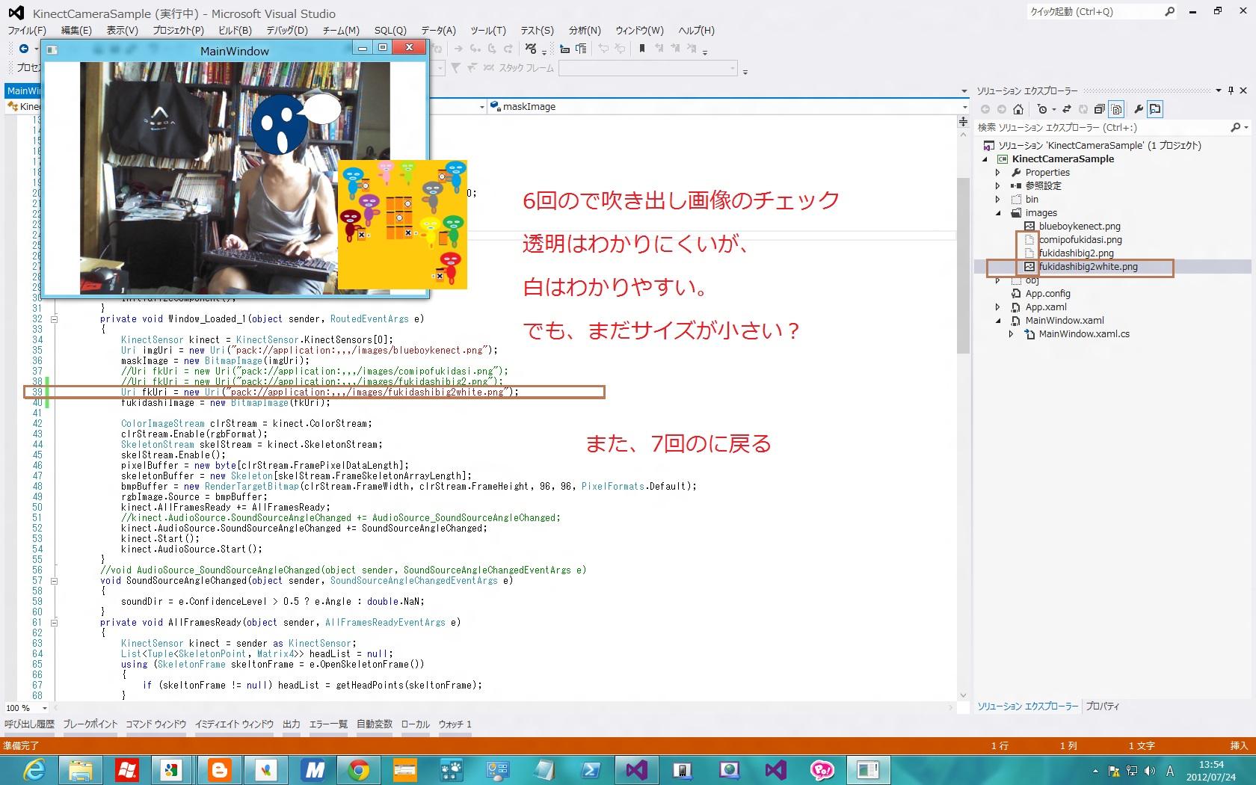1256x785 pixels.
Task: Switch to the エラー一覧 tab
Action: pos(328,724)
